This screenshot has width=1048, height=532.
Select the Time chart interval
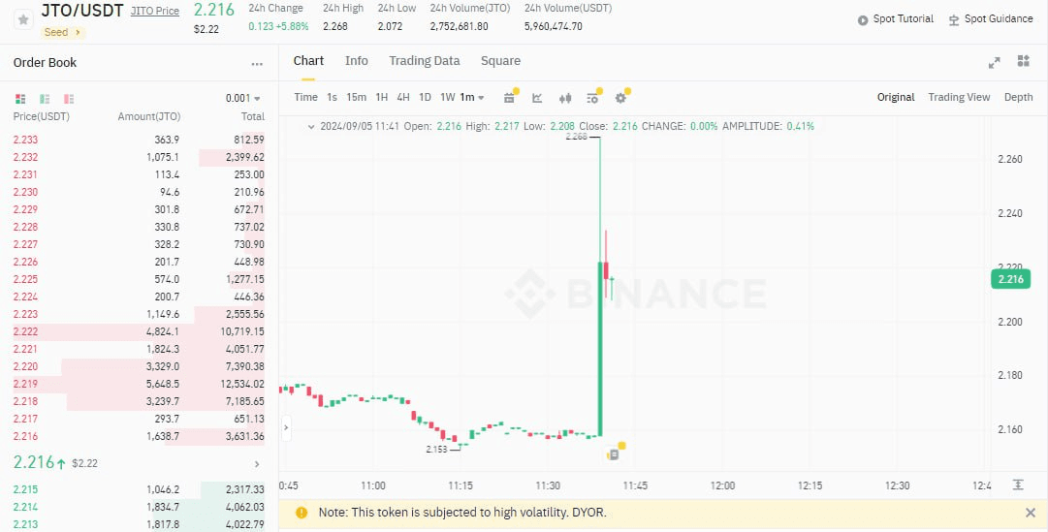coord(306,98)
